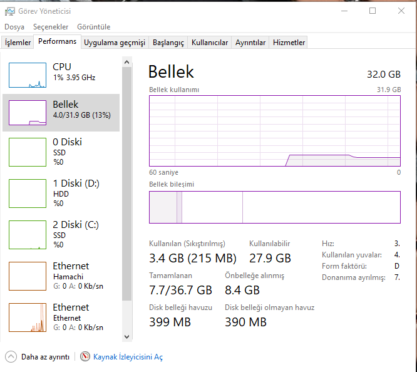
Task: Open the Görüntüle menu
Action: [x=93, y=27]
